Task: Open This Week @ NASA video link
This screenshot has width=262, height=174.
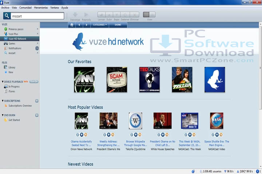Action: click(190, 143)
